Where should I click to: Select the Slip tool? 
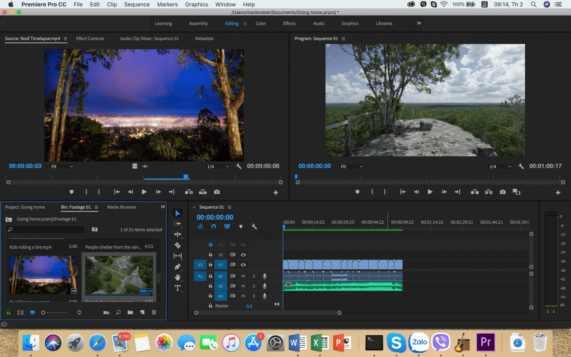177,256
